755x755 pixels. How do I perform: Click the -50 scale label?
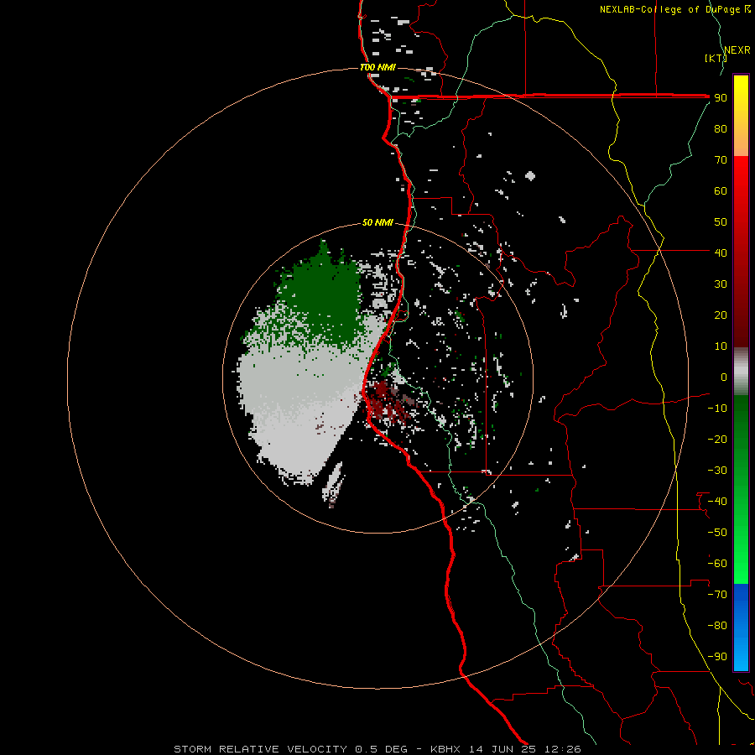(x=717, y=533)
